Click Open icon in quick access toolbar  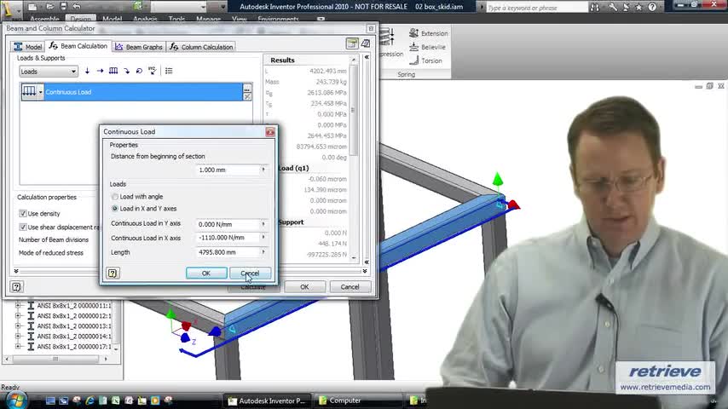[x=49, y=7]
